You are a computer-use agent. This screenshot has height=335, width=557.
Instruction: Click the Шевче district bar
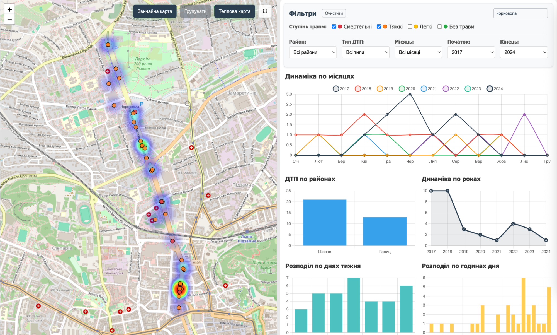click(325, 222)
